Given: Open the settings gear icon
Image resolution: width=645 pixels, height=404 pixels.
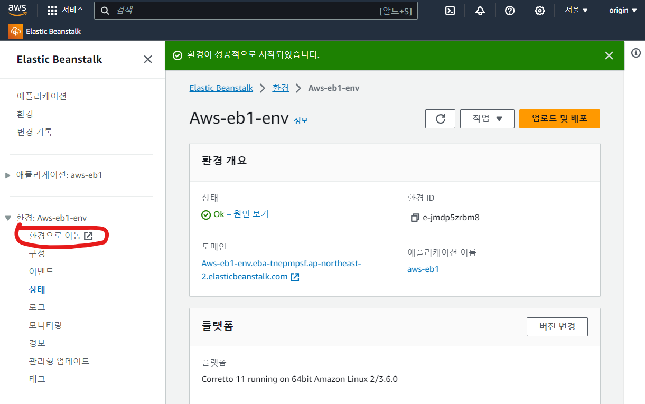Looking at the screenshot, I should (x=539, y=11).
